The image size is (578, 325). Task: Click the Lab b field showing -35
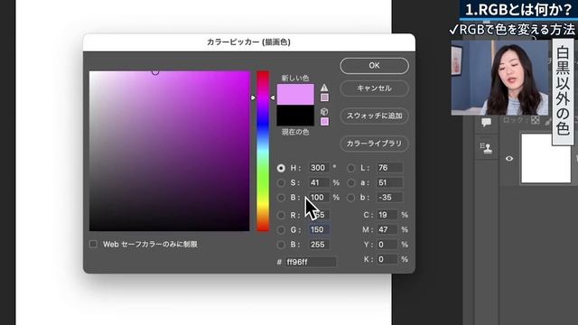[x=389, y=198]
